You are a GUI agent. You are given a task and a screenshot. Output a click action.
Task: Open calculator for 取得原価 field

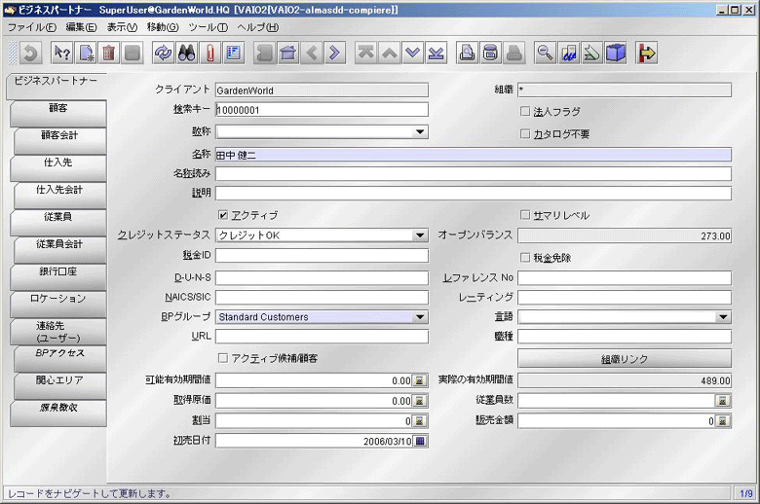pos(420,401)
